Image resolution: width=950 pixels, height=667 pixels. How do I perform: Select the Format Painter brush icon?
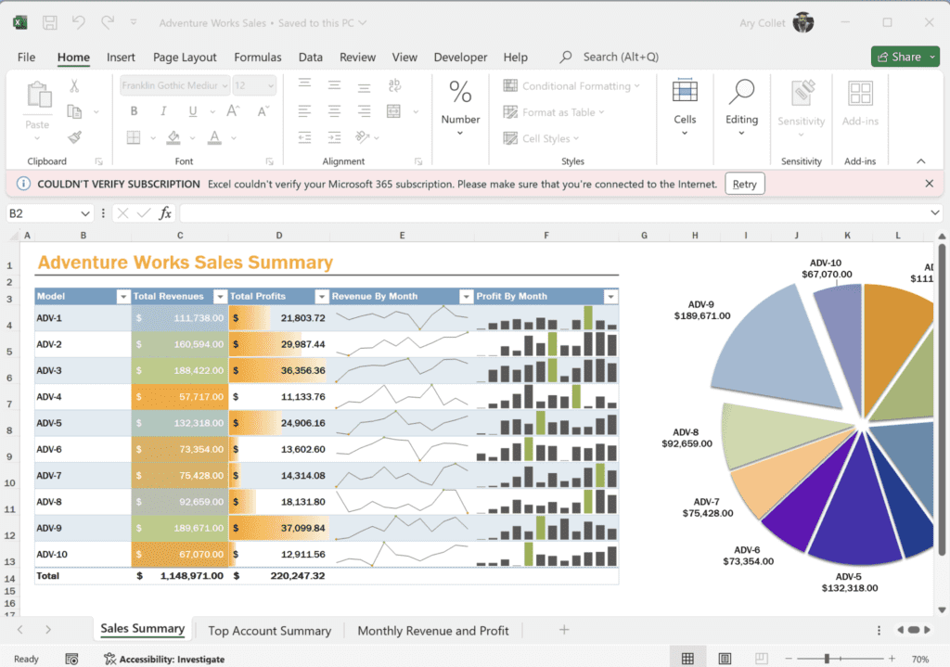point(74,136)
